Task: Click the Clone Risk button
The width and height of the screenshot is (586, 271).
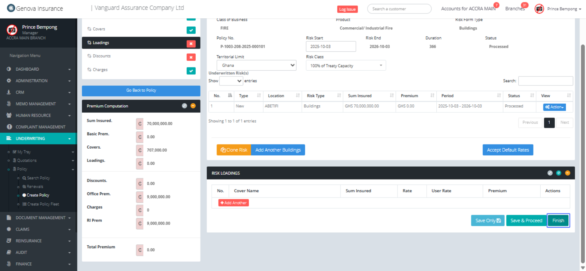Action: pos(234,150)
